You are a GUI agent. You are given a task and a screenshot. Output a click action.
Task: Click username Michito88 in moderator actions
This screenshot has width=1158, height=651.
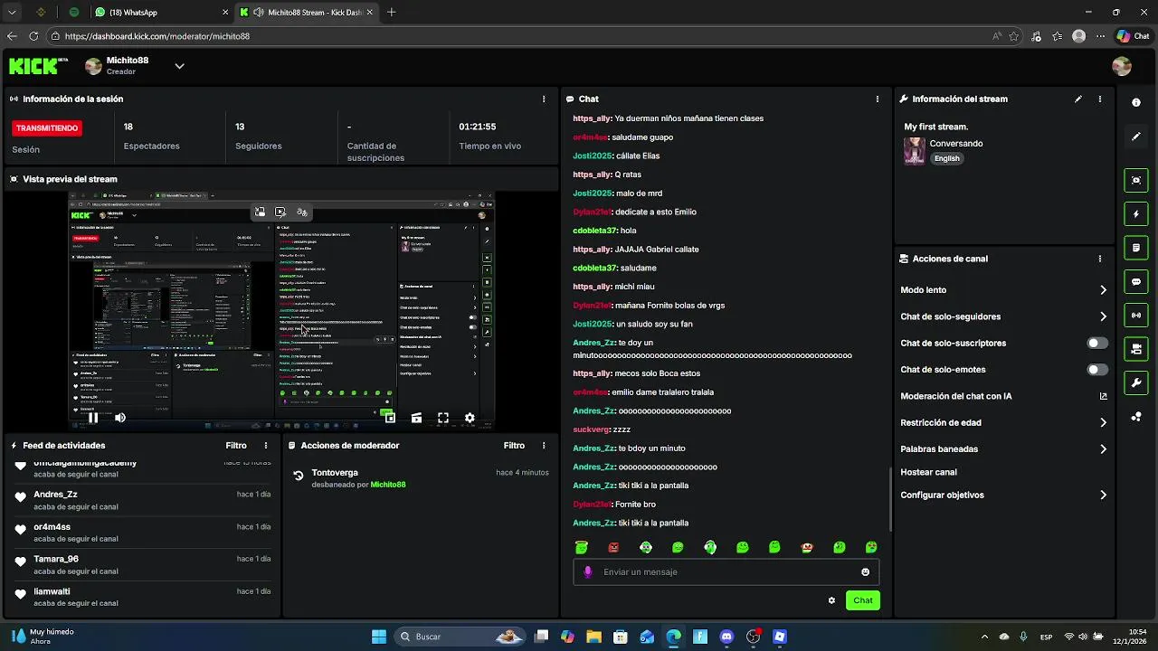[388, 485]
